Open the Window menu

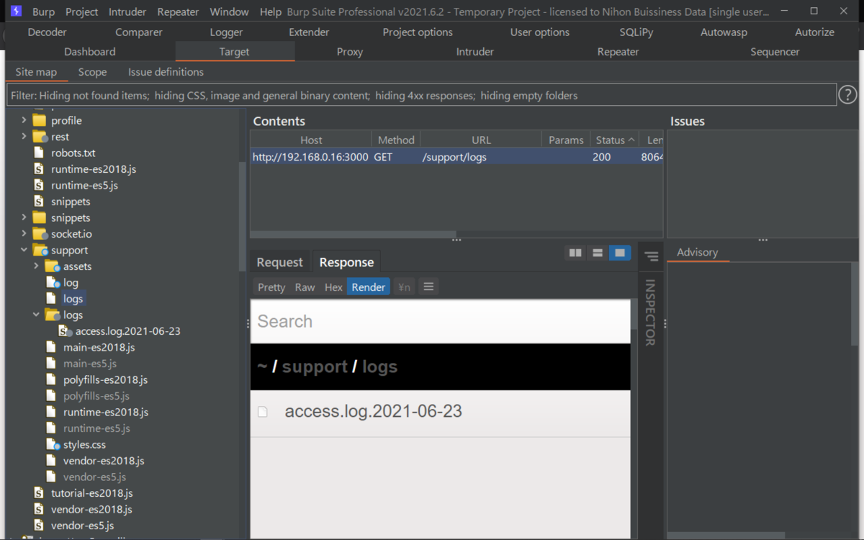pyautogui.click(x=230, y=12)
